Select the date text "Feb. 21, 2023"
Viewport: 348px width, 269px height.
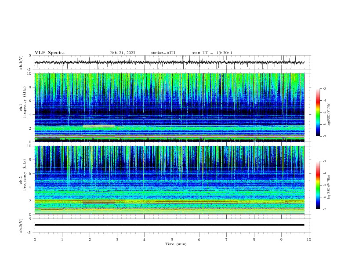(123, 53)
